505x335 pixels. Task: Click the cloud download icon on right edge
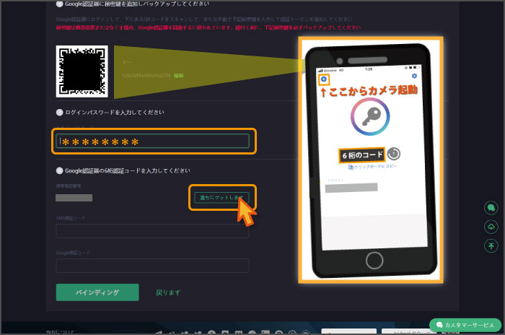(491, 227)
